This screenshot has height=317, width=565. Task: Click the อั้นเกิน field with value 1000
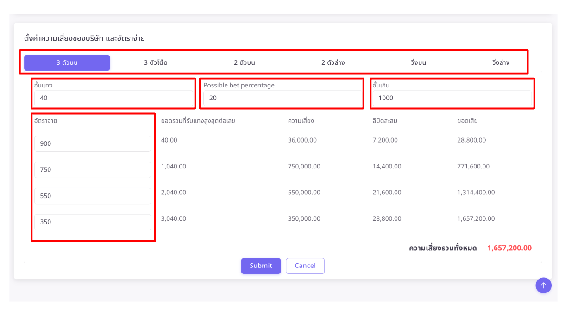pos(452,98)
